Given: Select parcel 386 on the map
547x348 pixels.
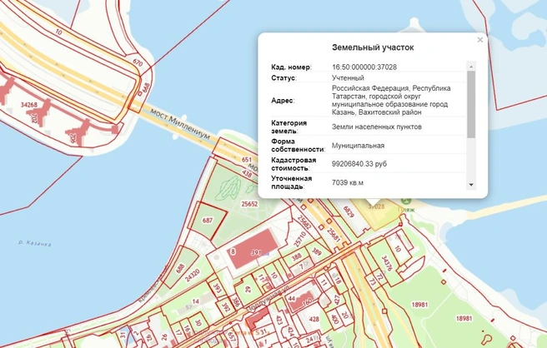Looking at the screenshot, I should coord(236,301).
